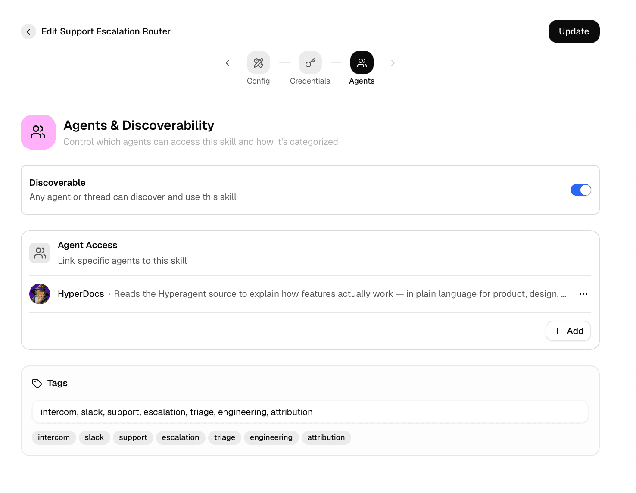Click the Tags section heading
The image size is (636, 493).
point(57,383)
